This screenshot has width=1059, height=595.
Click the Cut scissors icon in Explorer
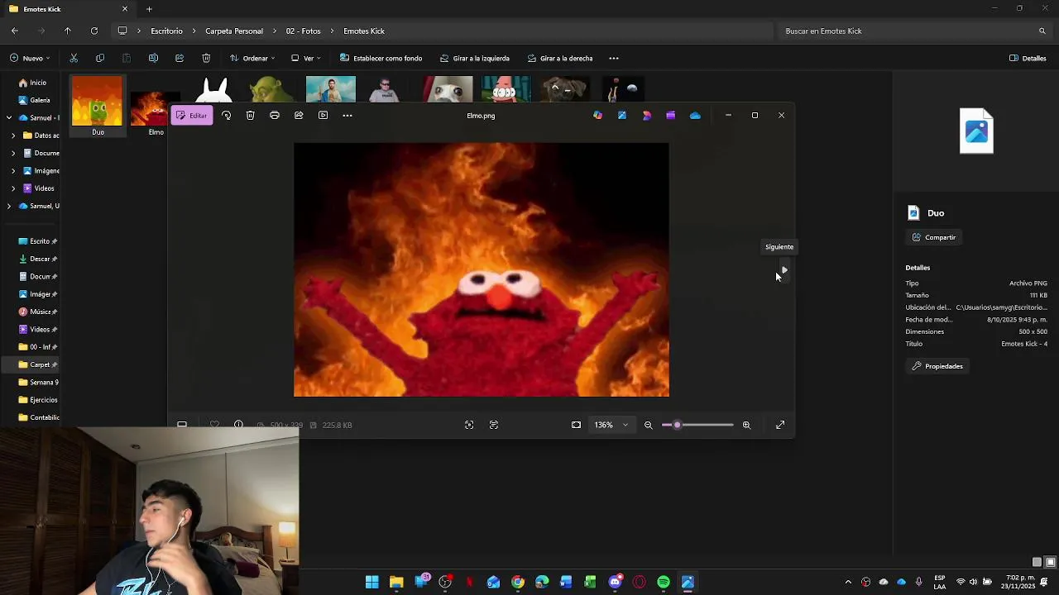coord(74,59)
